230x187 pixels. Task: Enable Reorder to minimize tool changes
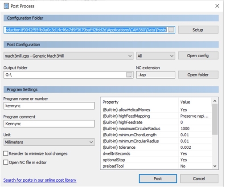(x=6, y=154)
